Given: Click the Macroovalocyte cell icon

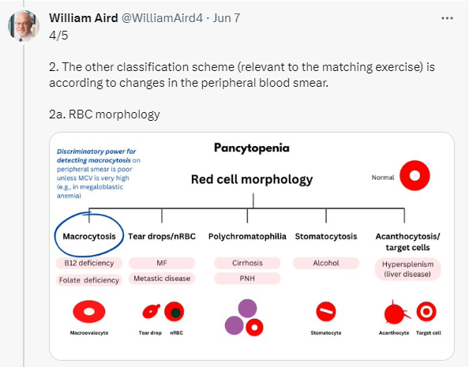Looking at the screenshot, I should pos(89,312).
